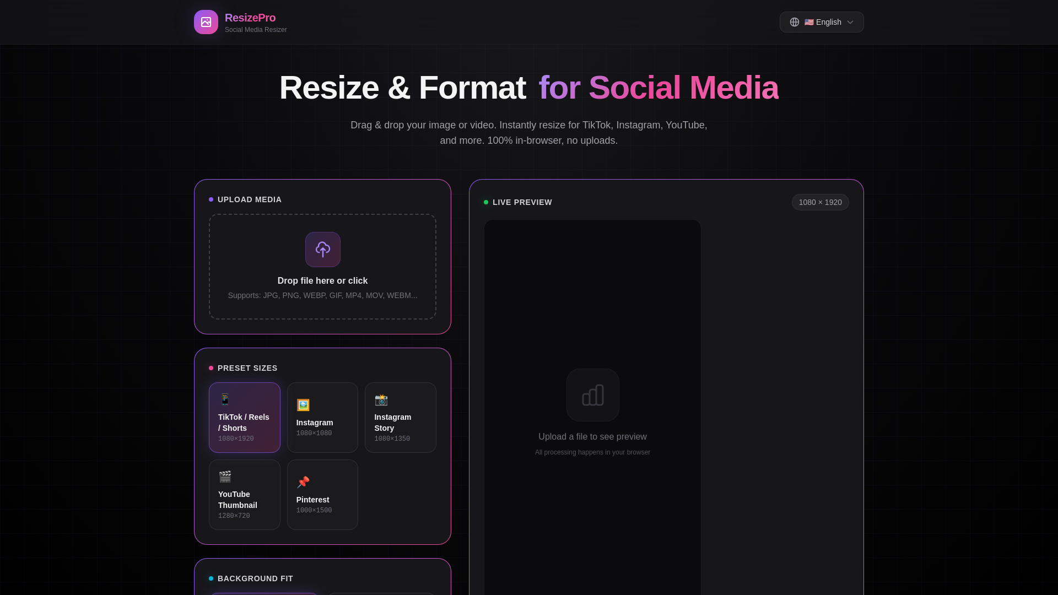Click the 'LIVE PREVIEW' heading
Image resolution: width=1058 pixels, height=595 pixels.
click(522, 202)
